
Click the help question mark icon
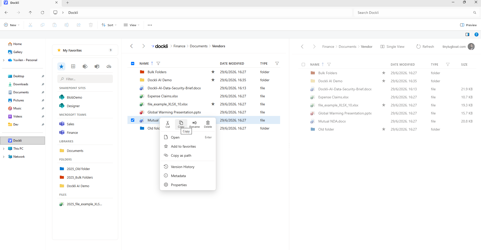click(476, 34)
